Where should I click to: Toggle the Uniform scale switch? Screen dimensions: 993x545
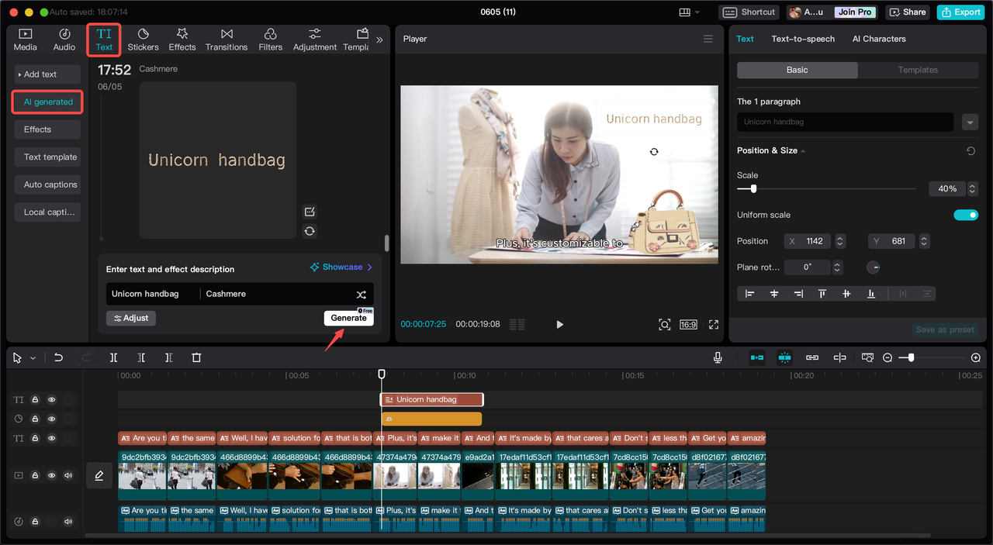point(965,215)
